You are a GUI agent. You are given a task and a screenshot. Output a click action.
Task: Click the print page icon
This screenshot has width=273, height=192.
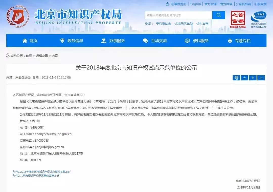click(x=236, y=78)
